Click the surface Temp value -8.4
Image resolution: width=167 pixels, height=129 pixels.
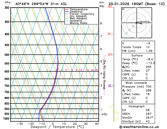[149, 59]
